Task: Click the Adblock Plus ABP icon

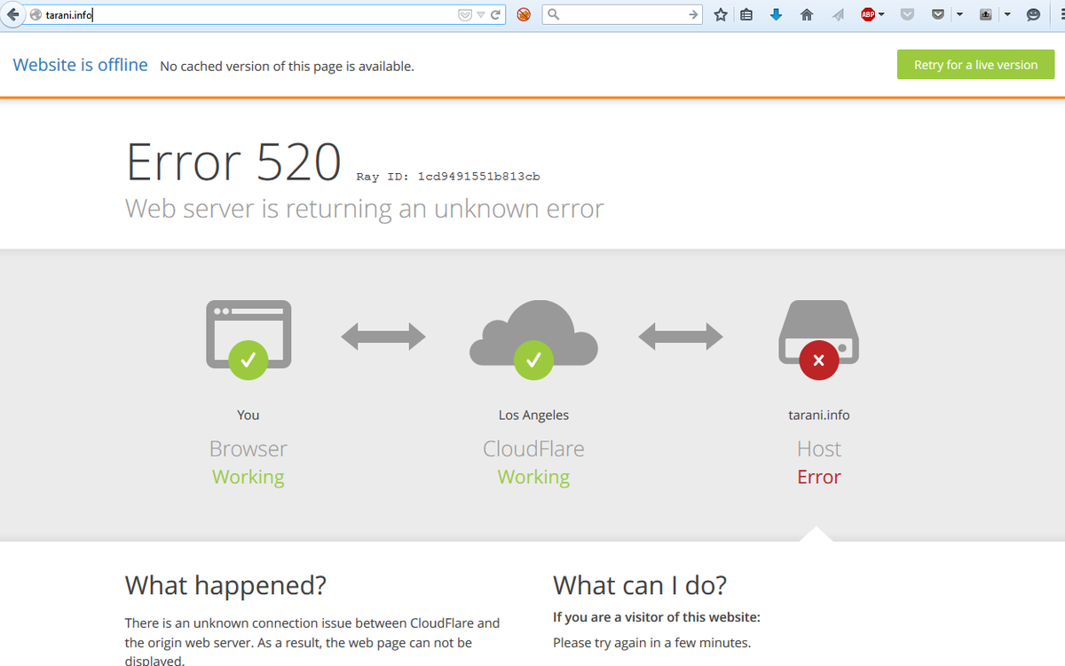Action: 867,14
